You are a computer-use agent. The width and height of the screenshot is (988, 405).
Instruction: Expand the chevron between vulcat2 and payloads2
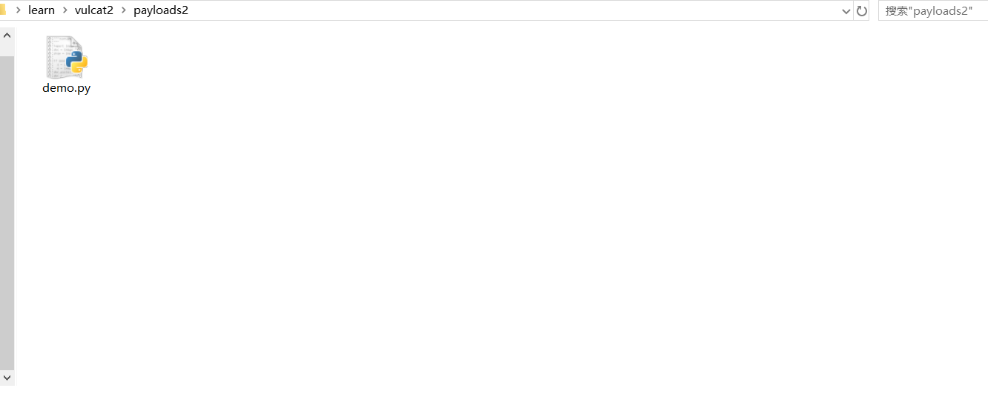click(124, 10)
